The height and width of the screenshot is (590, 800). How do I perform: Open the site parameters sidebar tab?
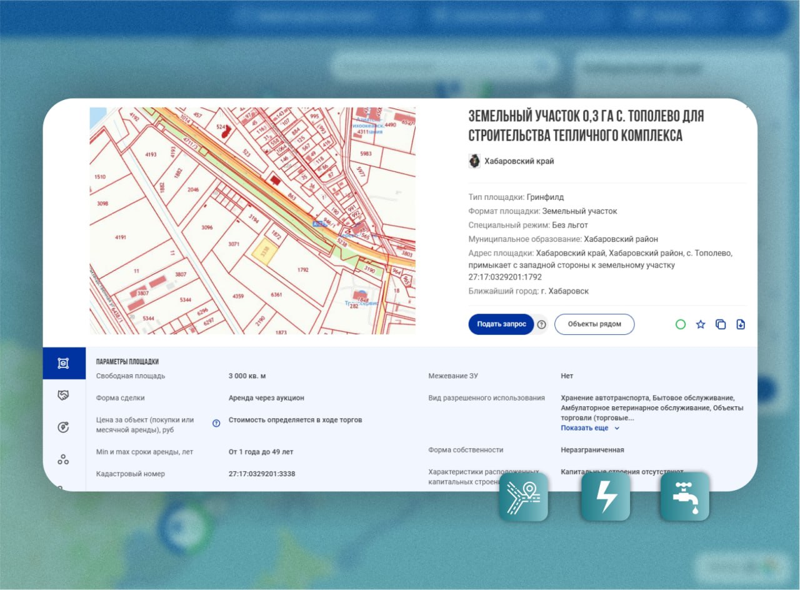(63, 363)
